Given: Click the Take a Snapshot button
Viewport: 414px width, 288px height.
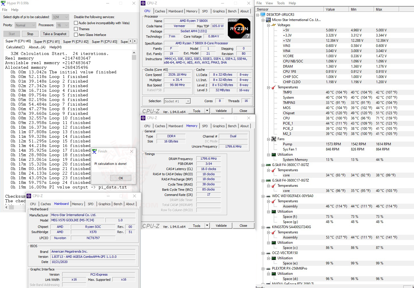Looking at the screenshot, I should [x=55, y=34].
